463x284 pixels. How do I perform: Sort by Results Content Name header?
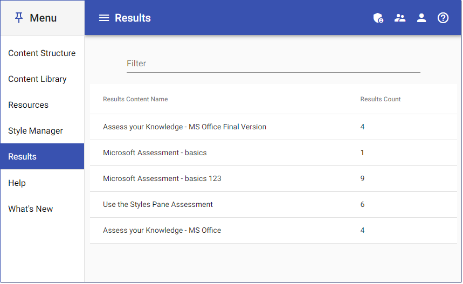coord(135,99)
